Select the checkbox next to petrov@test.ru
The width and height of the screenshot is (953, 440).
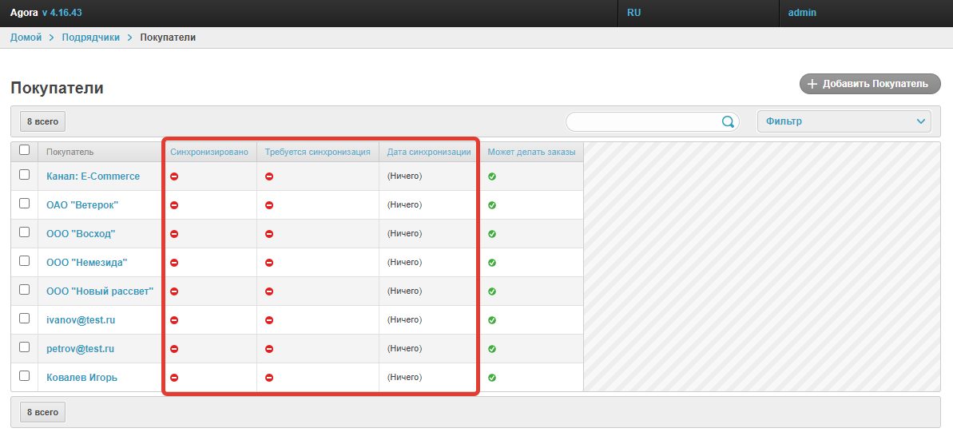24,347
